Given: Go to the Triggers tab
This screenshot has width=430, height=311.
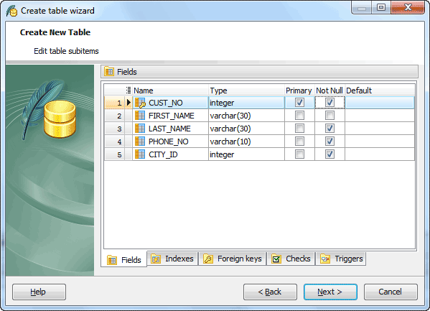Looking at the screenshot, I should click(341, 259).
